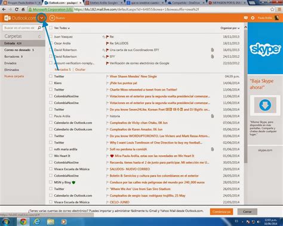283x226 pixels.
Task: Click attachment clip on Sofi no perdona message
Action: (x=213, y=149)
